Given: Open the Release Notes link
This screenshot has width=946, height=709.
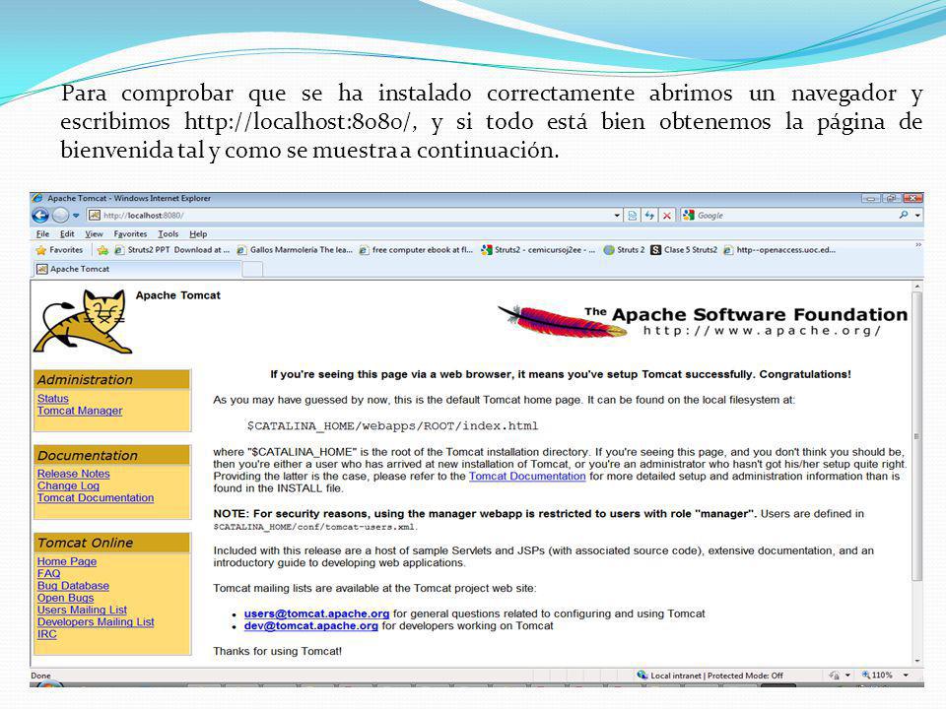Looking at the screenshot, I should [x=74, y=474].
